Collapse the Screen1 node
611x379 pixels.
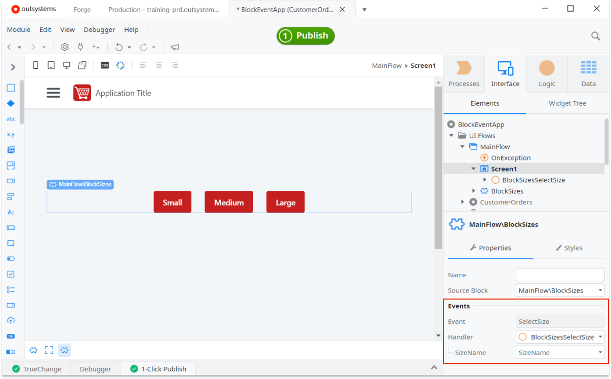474,169
